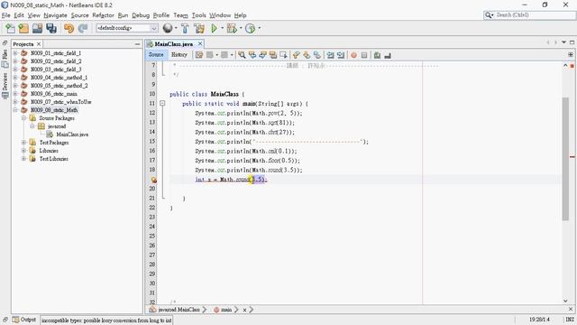
Task: Click the Shift Line Right icon
Action: (341, 55)
